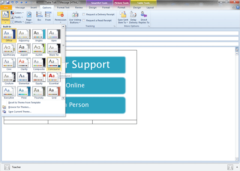
Task: Open the Insert ribbon tab
Action: (34, 7)
